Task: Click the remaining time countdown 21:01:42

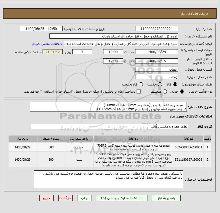Action: 53,52
